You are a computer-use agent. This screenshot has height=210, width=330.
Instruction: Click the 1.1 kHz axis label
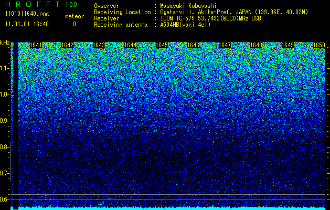click(x=4, y=68)
